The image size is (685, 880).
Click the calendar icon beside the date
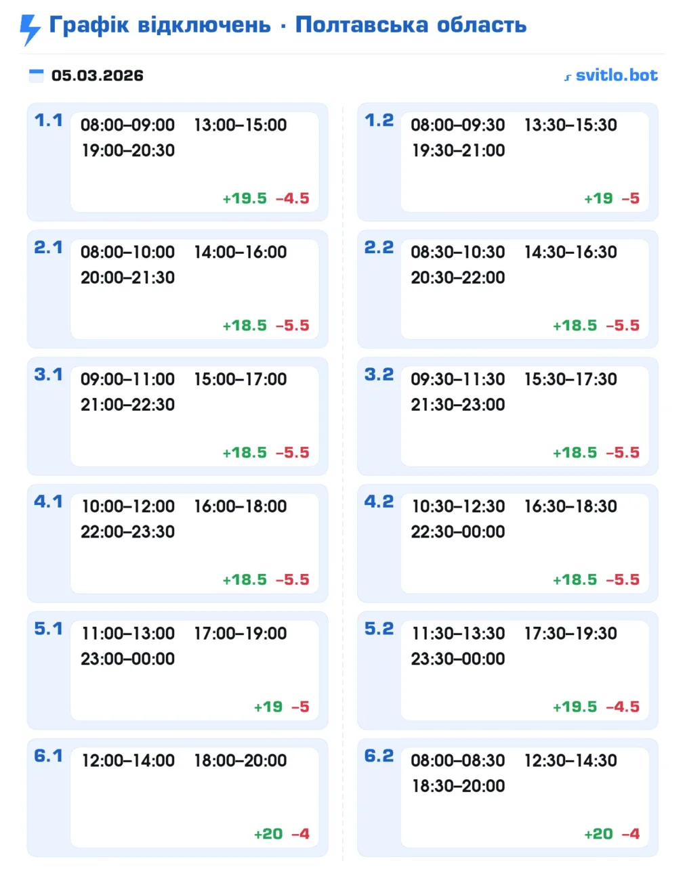pos(37,75)
